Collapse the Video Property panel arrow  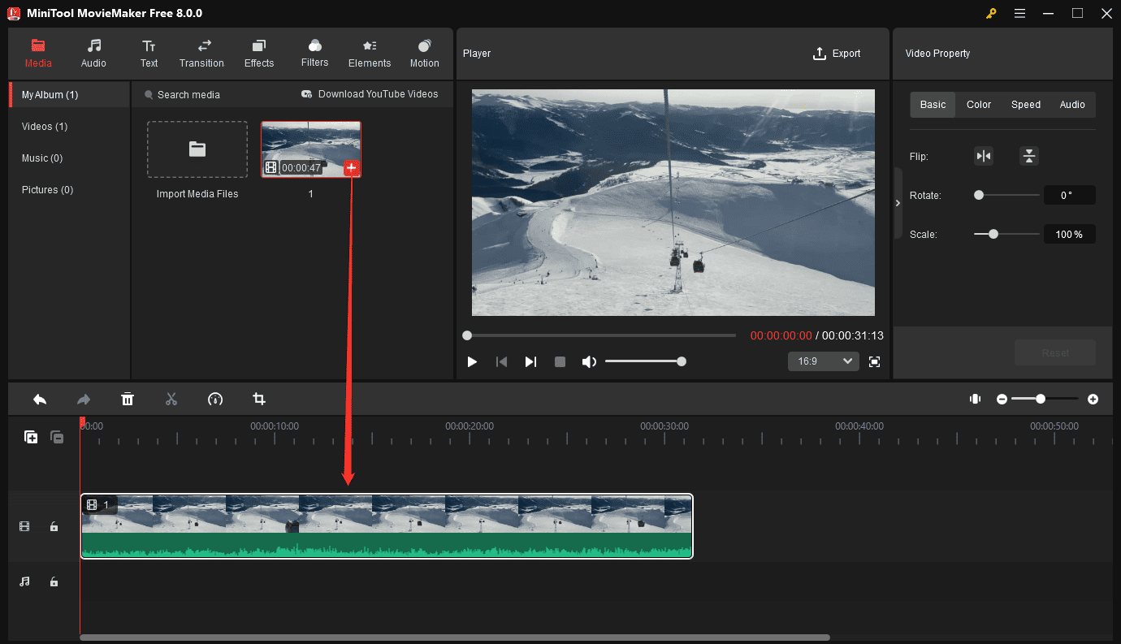[x=898, y=203]
